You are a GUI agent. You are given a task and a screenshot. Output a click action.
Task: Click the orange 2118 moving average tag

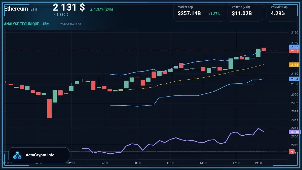click(x=294, y=65)
